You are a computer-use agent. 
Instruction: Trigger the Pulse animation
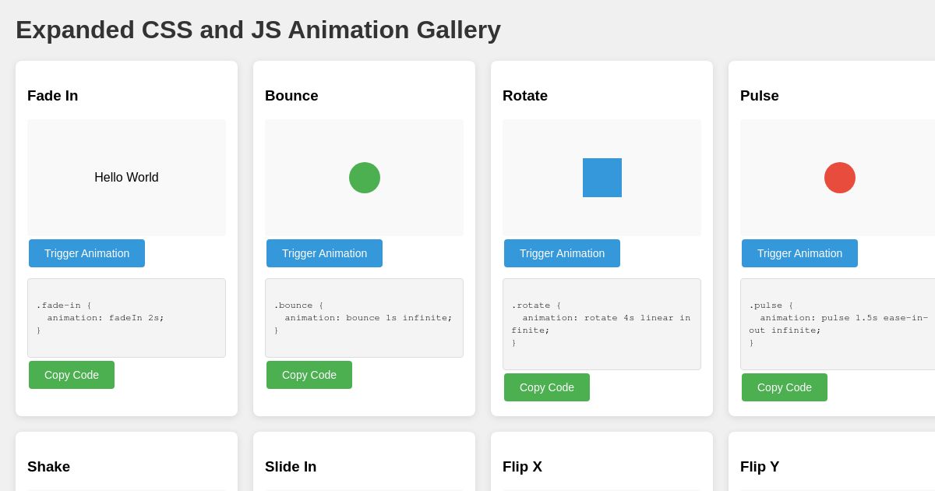[799, 253]
